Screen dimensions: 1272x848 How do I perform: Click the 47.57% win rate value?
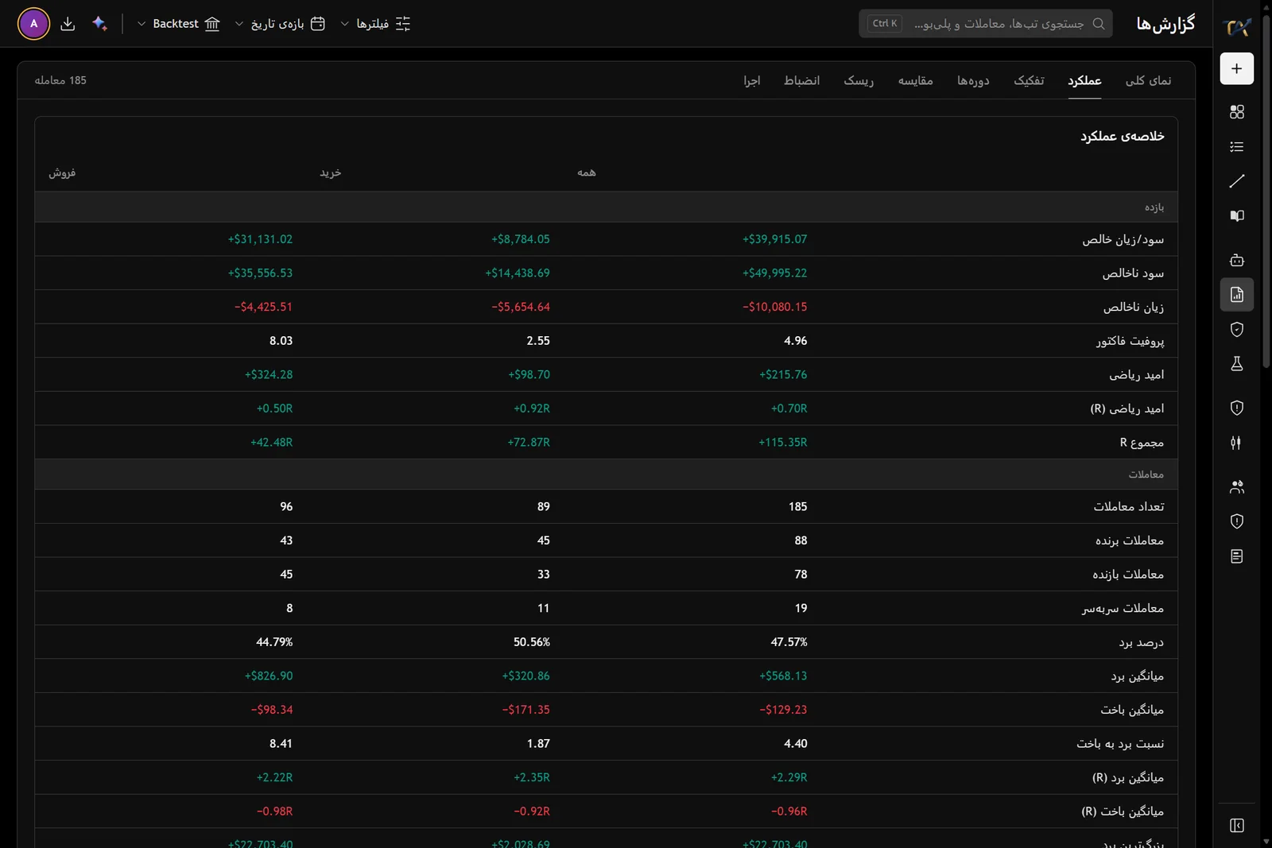pos(789,642)
